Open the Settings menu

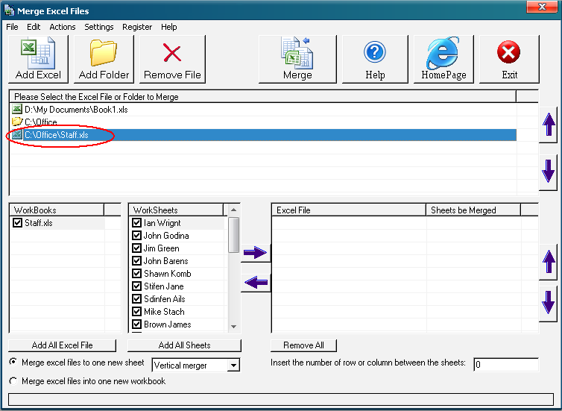point(98,27)
